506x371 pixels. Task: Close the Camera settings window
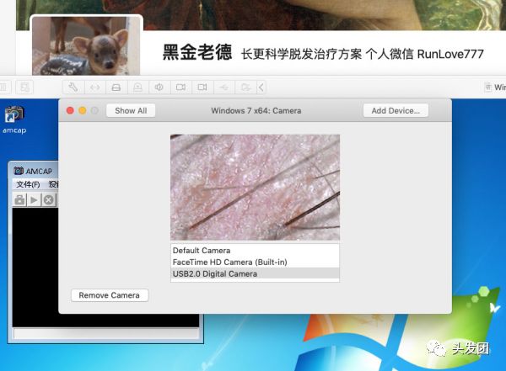(70, 110)
